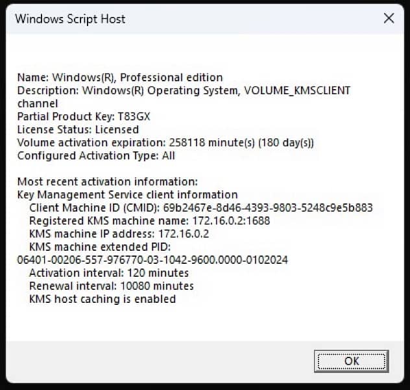Click the Volume activation expiration line

(x=165, y=142)
